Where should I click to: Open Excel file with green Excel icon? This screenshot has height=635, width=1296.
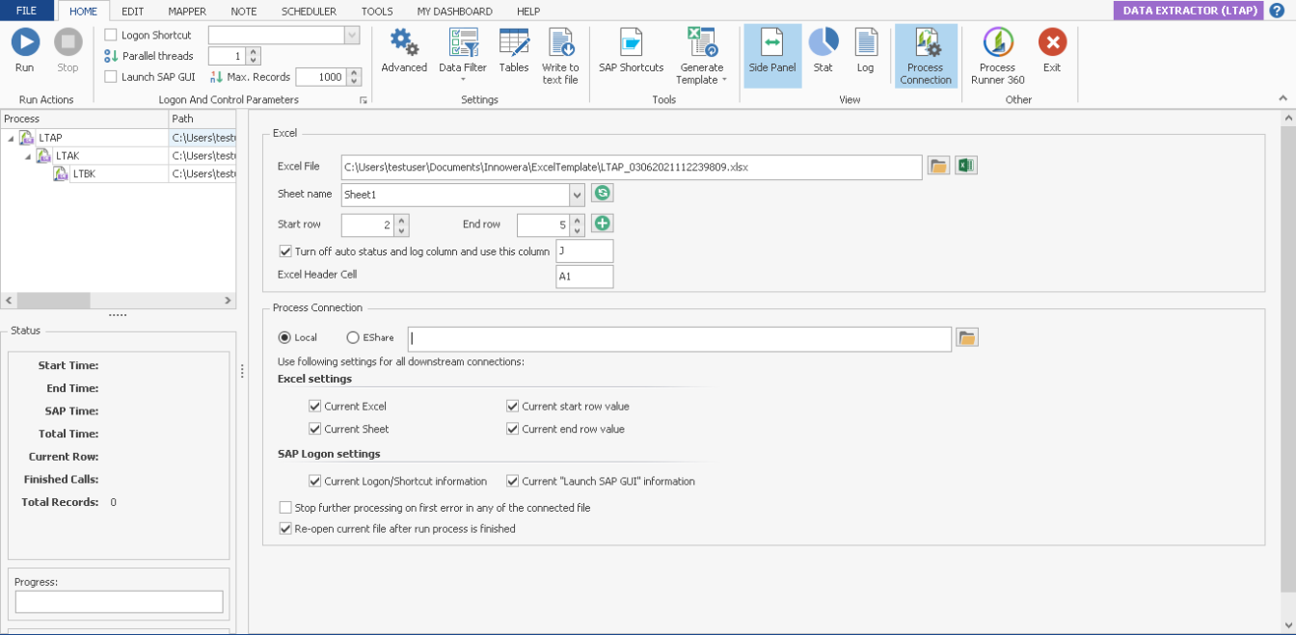(x=966, y=166)
